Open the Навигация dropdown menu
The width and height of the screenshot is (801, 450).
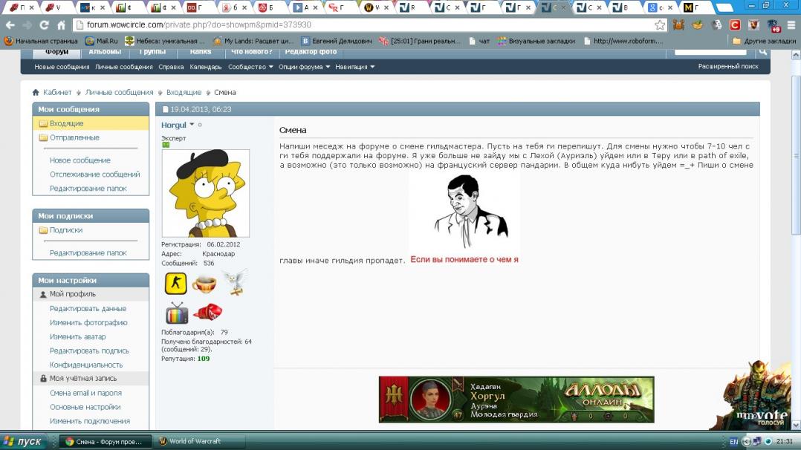coord(354,67)
